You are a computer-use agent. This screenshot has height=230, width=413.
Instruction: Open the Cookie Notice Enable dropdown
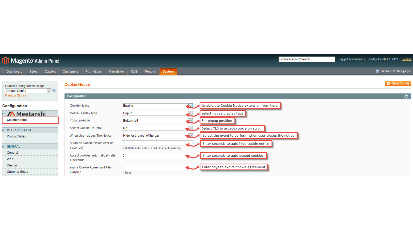click(x=157, y=106)
